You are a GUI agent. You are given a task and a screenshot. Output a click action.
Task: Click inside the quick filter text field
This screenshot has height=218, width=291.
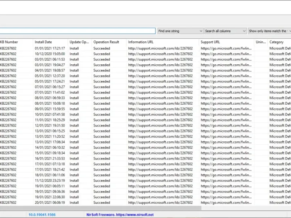tap(77, 31)
